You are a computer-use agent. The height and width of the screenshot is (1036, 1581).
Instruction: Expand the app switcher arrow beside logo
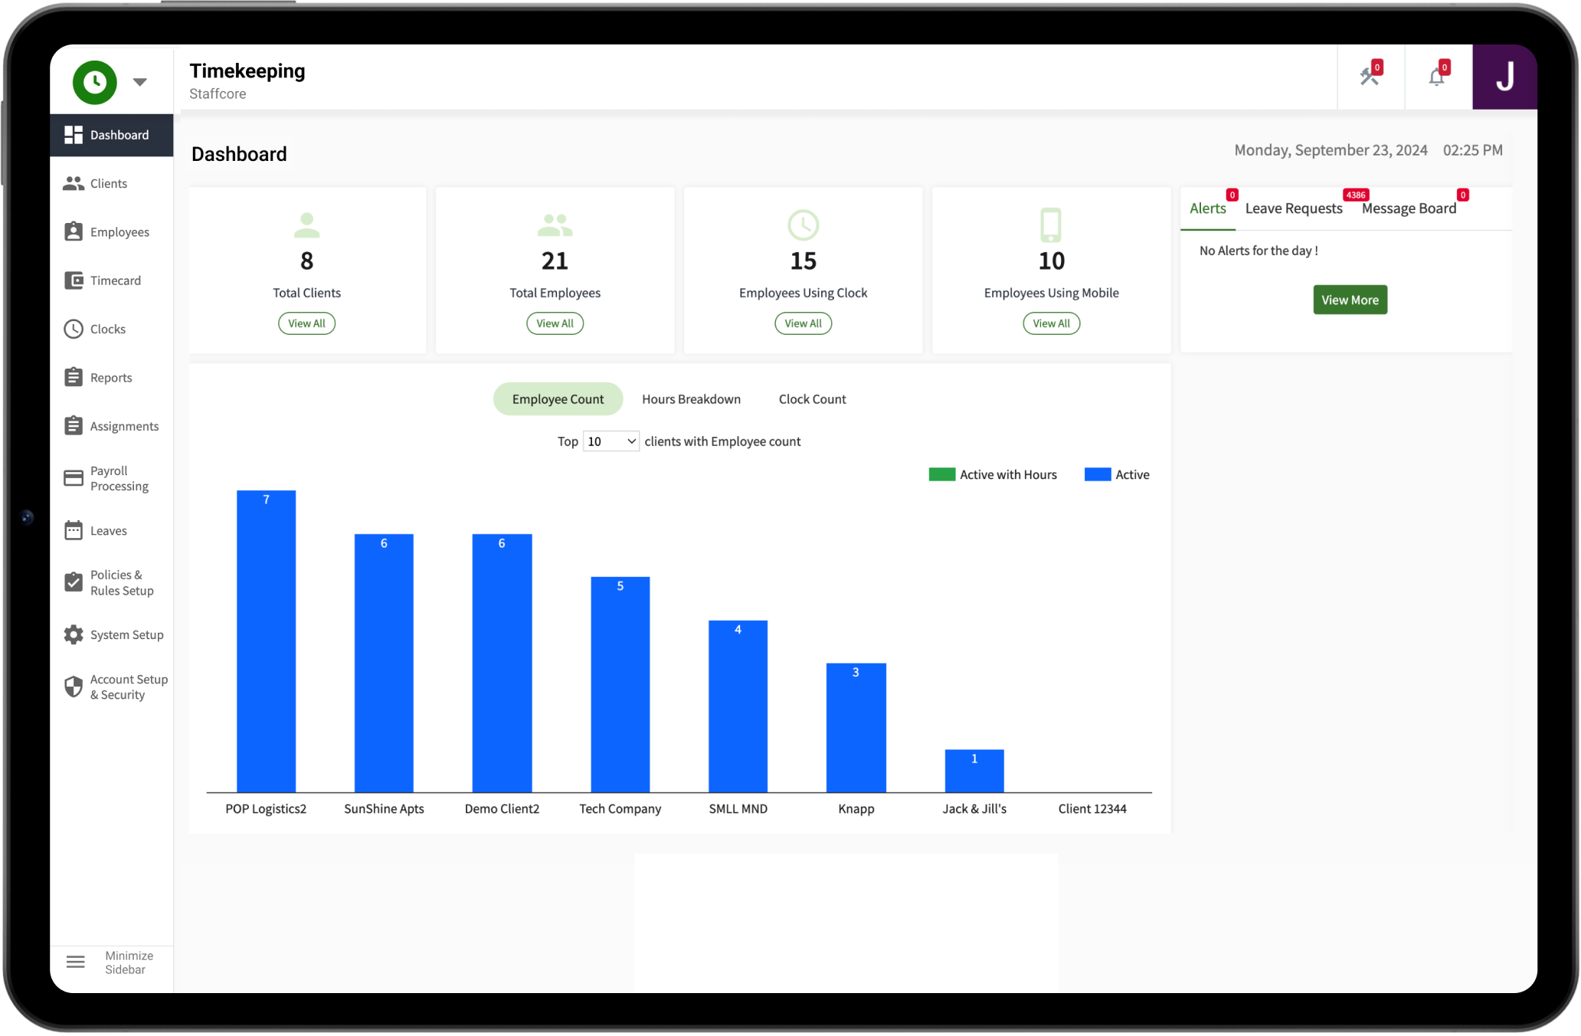point(140,82)
